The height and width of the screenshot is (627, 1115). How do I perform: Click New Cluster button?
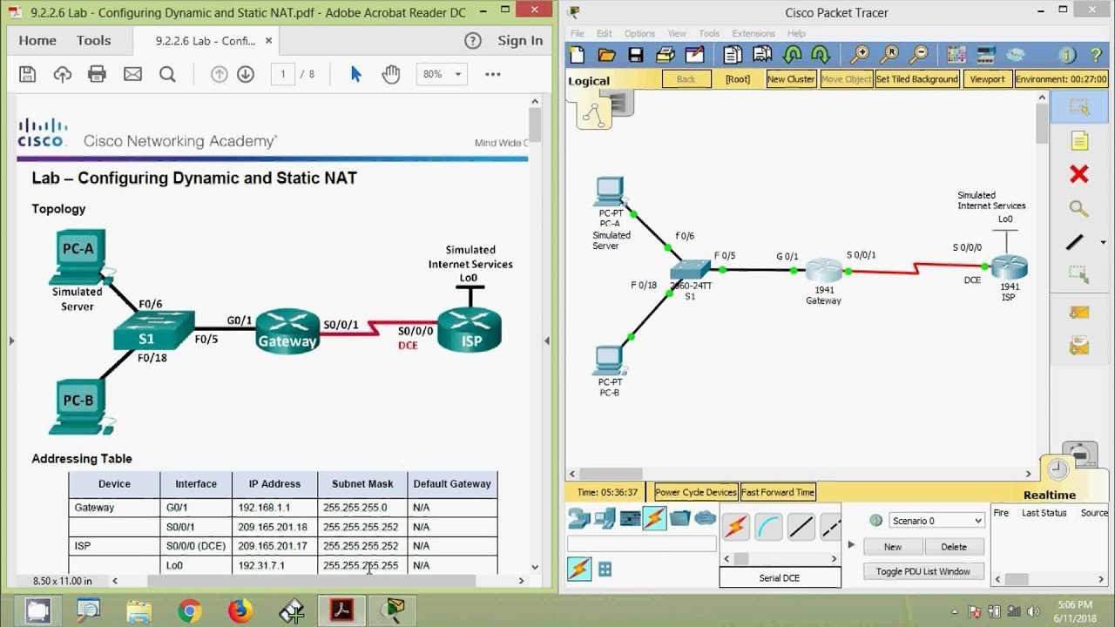pyautogui.click(x=791, y=79)
